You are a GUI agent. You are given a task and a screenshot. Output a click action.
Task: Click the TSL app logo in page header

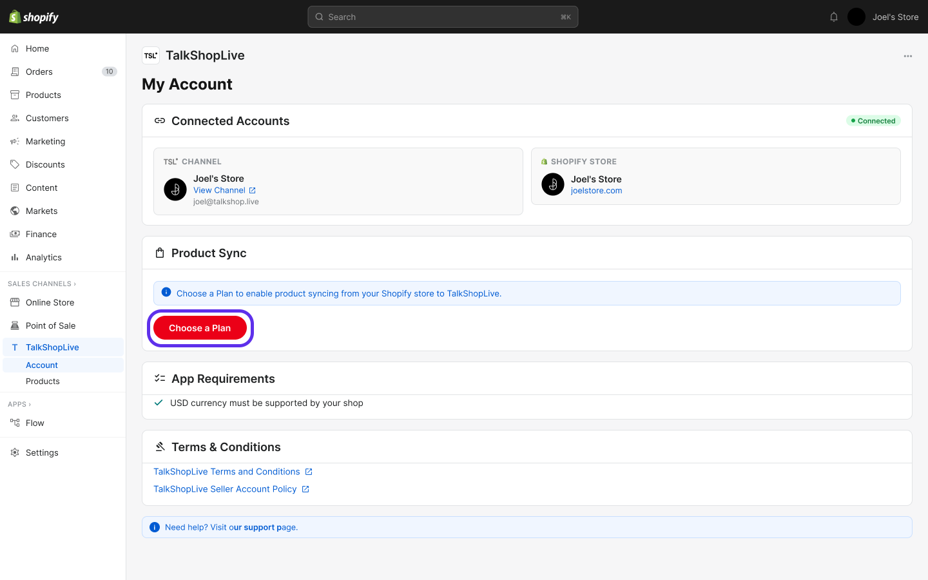151,55
